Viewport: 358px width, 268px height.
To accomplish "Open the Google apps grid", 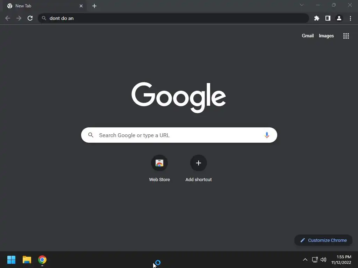I will click(x=346, y=36).
